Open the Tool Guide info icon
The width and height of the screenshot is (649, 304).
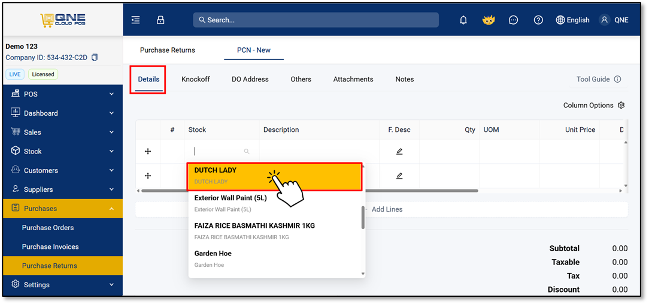tap(617, 79)
